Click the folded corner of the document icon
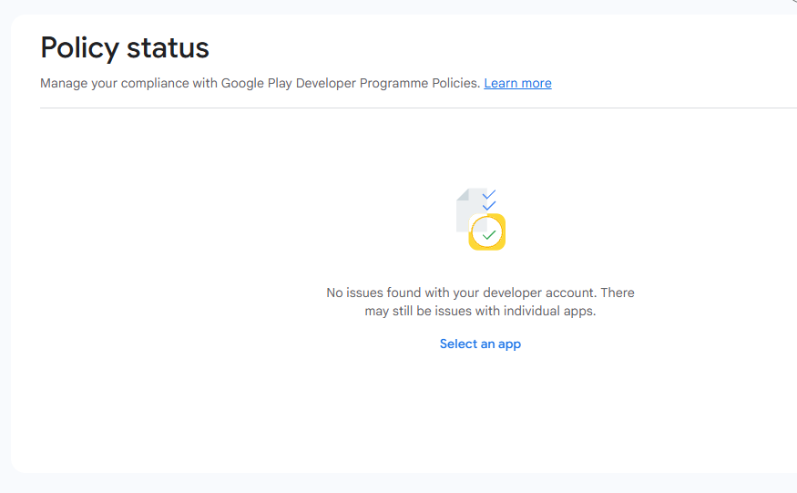Screen dimensions: 797x493 (462, 193)
